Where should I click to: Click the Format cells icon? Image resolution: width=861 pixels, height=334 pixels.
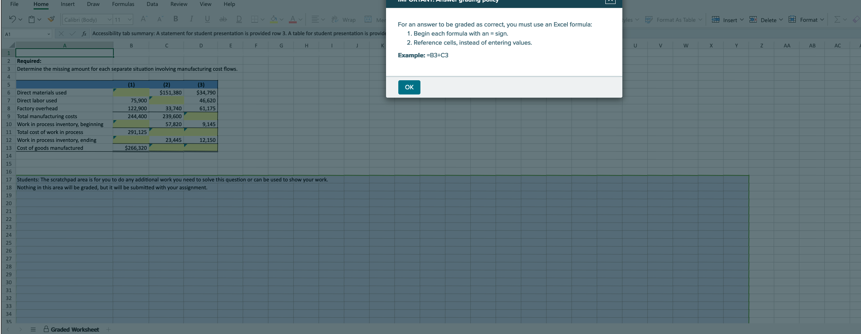pyautogui.click(x=792, y=19)
